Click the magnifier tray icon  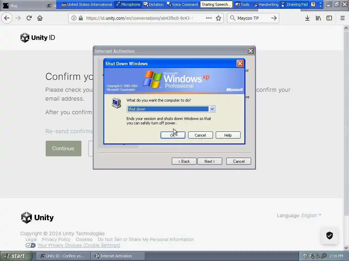coord(324,256)
